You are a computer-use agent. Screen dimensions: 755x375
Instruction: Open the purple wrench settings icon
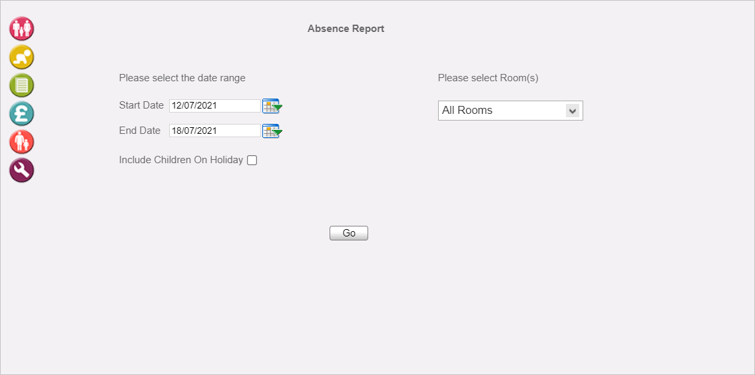[22, 170]
